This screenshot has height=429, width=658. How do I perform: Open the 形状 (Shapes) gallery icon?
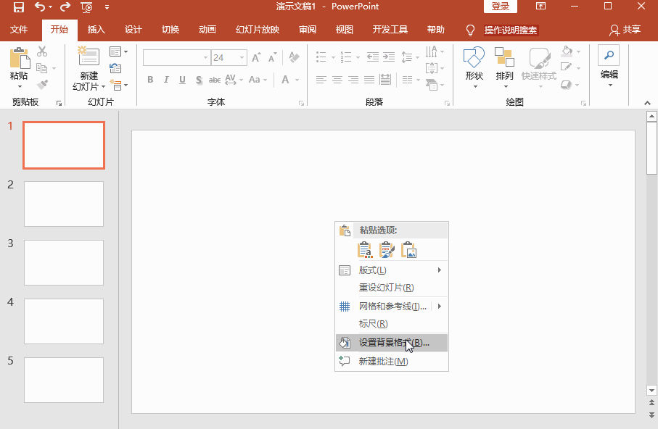tap(474, 58)
